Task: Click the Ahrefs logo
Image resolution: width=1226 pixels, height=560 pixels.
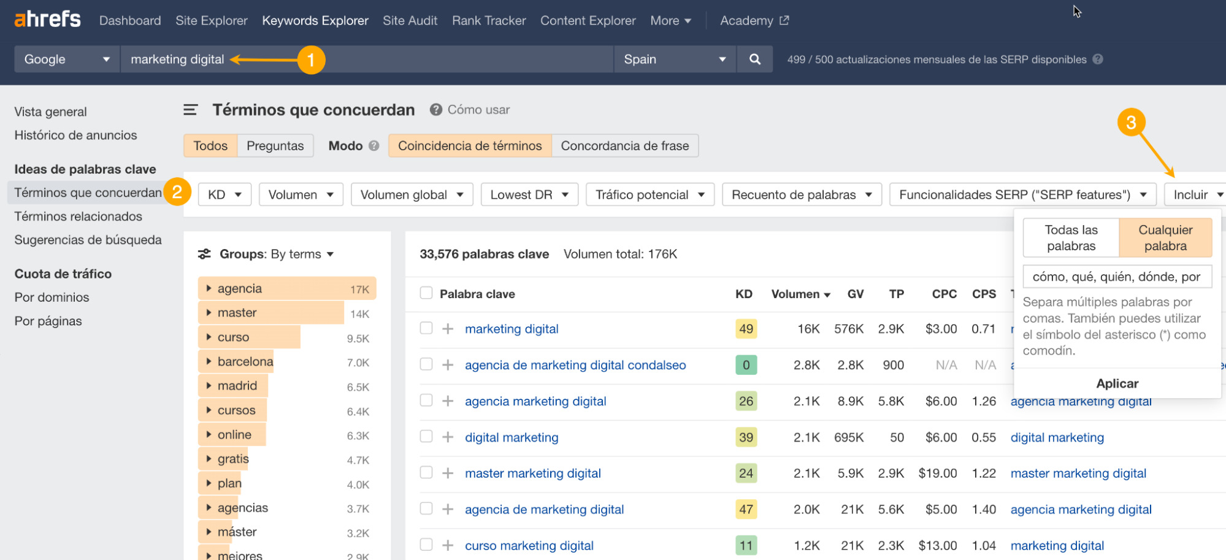Action: tap(47, 18)
